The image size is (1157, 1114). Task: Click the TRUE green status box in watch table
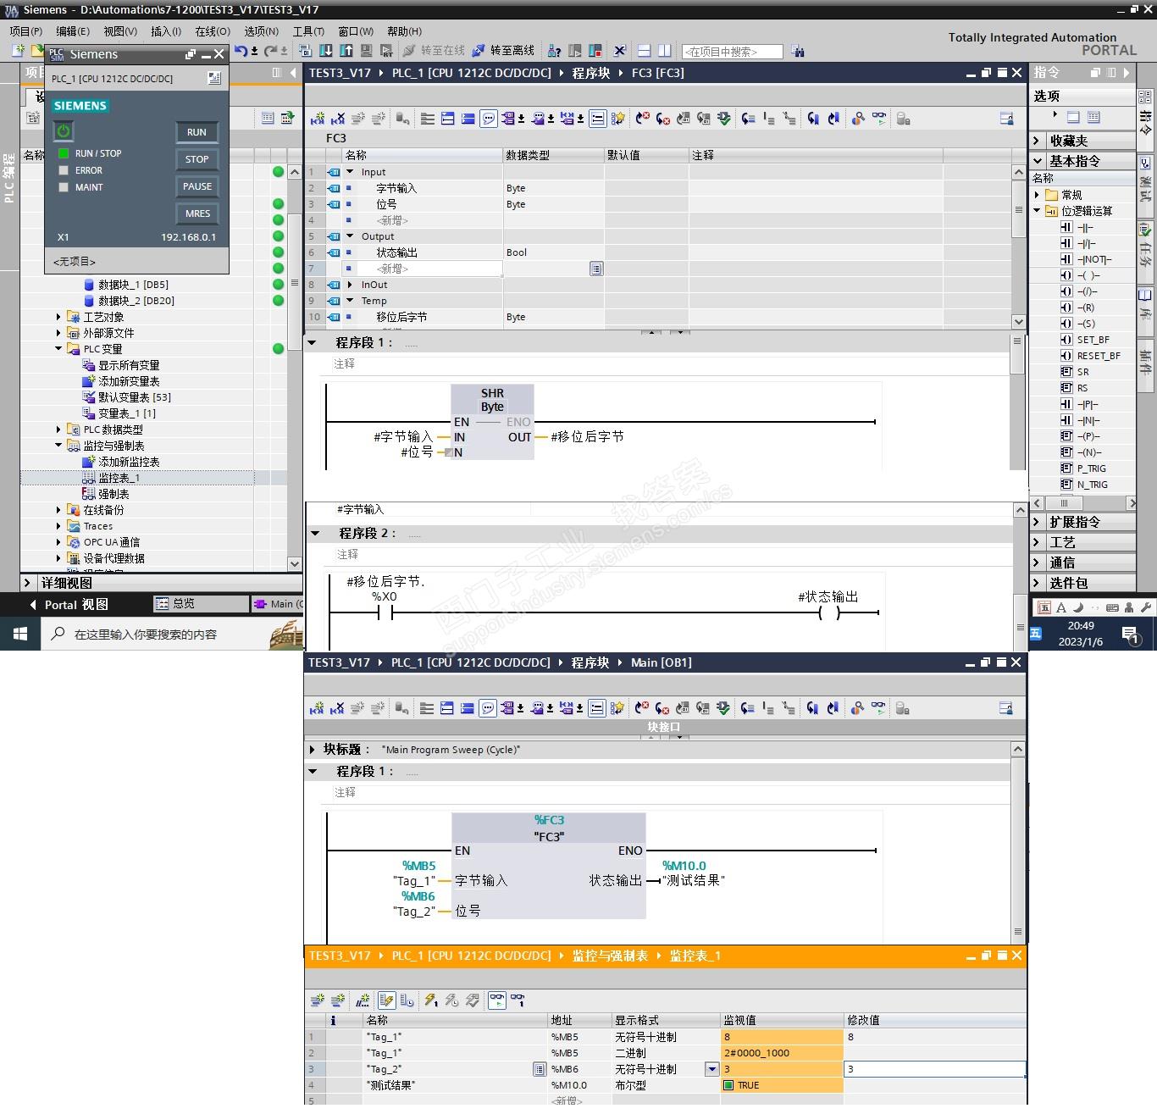(x=728, y=1085)
